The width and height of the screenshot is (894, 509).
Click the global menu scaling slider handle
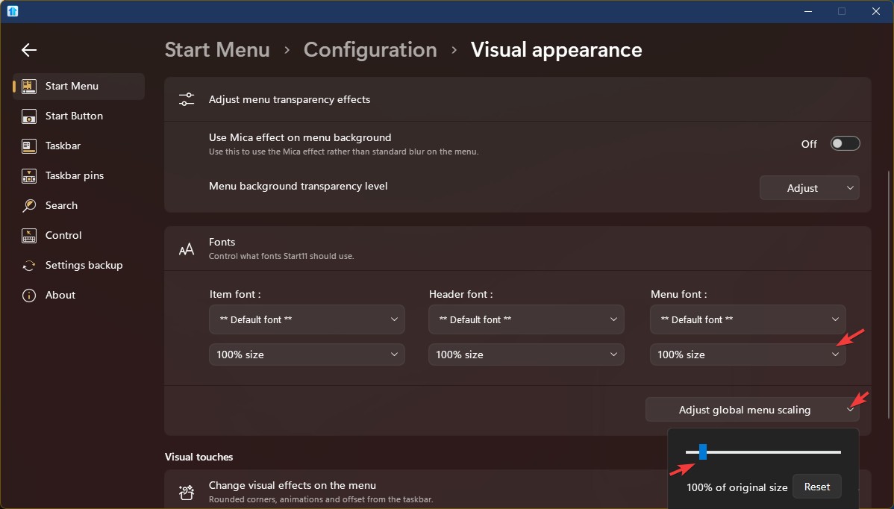[702, 452]
